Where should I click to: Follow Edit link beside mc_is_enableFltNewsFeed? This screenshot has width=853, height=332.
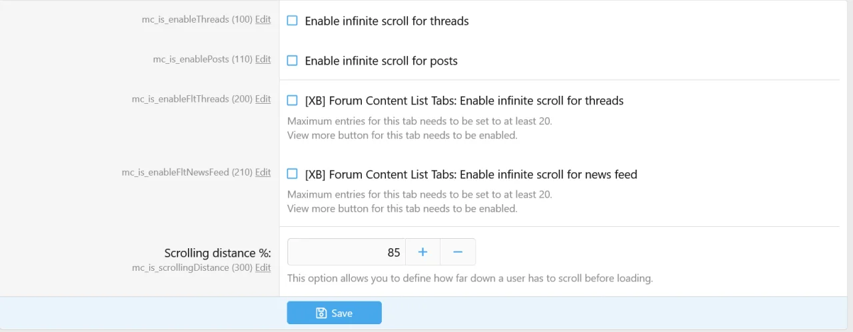pyautogui.click(x=263, y=172)
